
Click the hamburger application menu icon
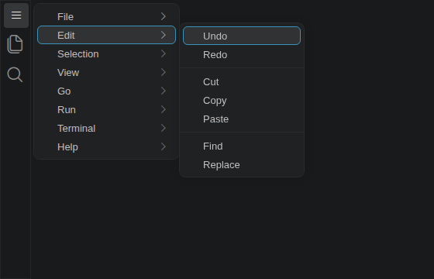click(x=16, y=15)
